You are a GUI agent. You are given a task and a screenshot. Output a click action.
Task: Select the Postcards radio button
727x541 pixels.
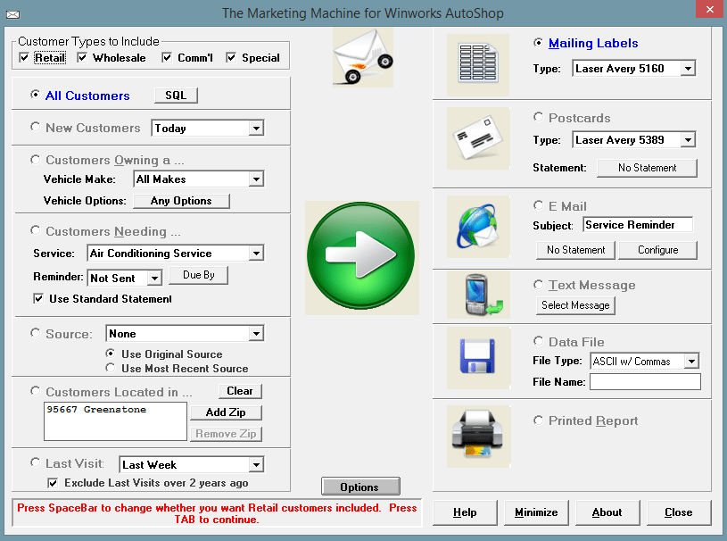(x=538, y=117)
